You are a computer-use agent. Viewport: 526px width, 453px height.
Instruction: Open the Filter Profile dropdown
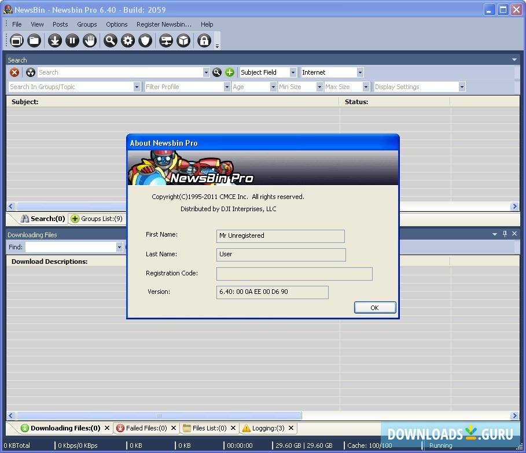(227, 87)
